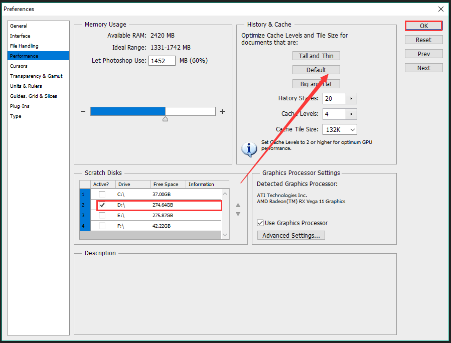Disable the D:\ scratch disk
The height and width of the screenshot is (343, 451).
(x=103, y=205)
